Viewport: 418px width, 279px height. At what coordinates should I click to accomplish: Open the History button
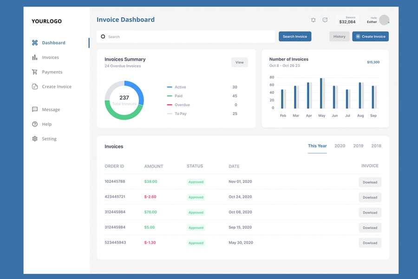(x=340, y=36)
